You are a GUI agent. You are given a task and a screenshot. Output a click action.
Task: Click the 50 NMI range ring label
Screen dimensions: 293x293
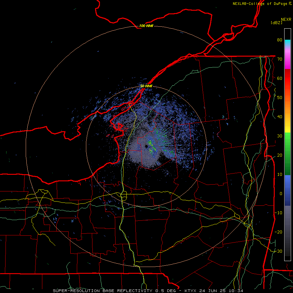tap(146, 86)
